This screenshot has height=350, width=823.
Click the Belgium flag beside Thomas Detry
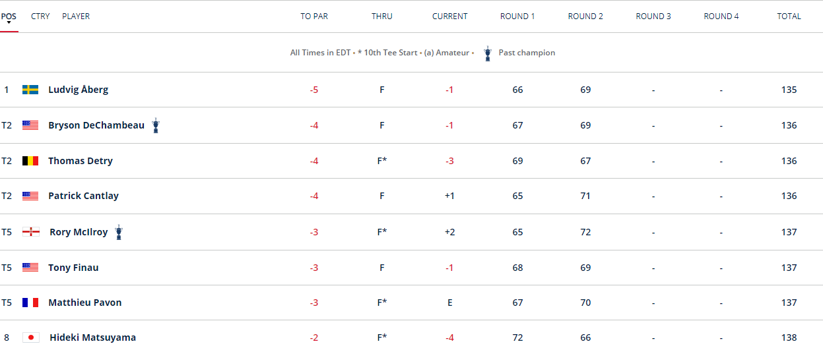(x=30, y=161)
